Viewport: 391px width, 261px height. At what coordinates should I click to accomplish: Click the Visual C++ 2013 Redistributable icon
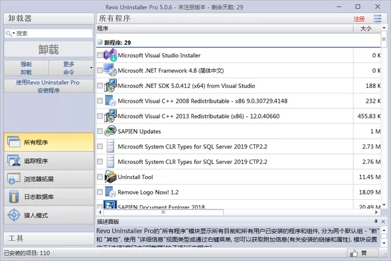(x=110, y=116)
